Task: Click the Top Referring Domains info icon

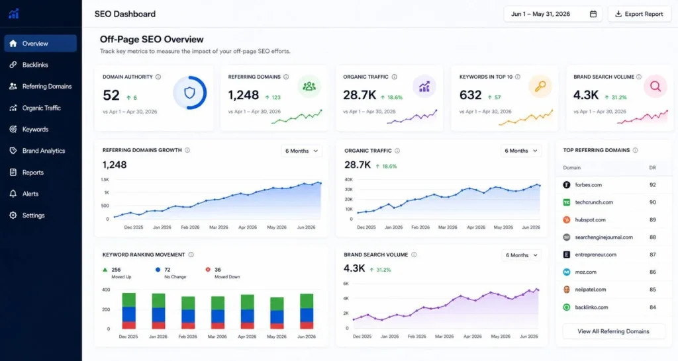Action: coord(636,150)
